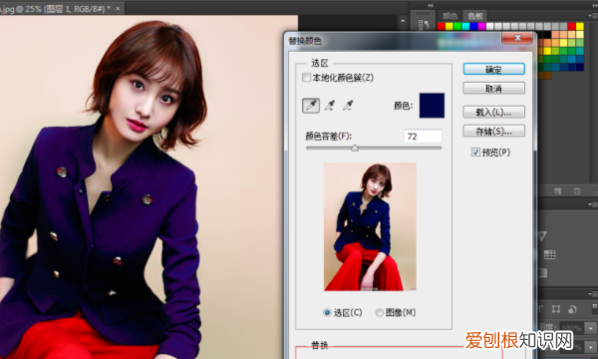This screenshot has height=359, width=598.
Task: Toggle the 本地化颜色簇(Z) checkbox
Action: 306,78
